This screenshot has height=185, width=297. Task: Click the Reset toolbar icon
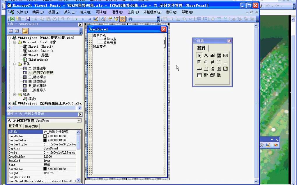(x=90, y=19)
